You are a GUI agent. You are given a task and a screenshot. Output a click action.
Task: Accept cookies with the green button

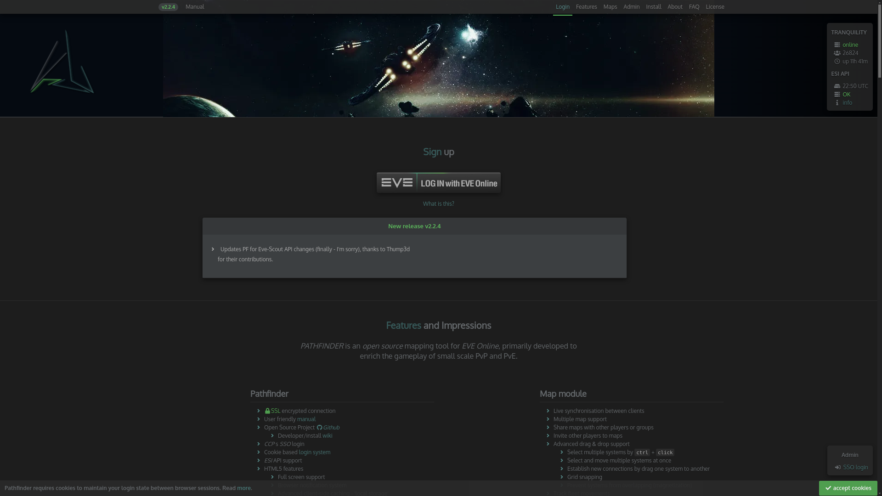pyautogui.click(x=848, y=488)
